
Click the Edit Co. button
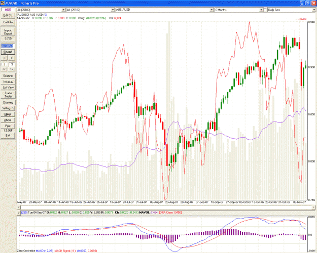click(x=8, y=15)
